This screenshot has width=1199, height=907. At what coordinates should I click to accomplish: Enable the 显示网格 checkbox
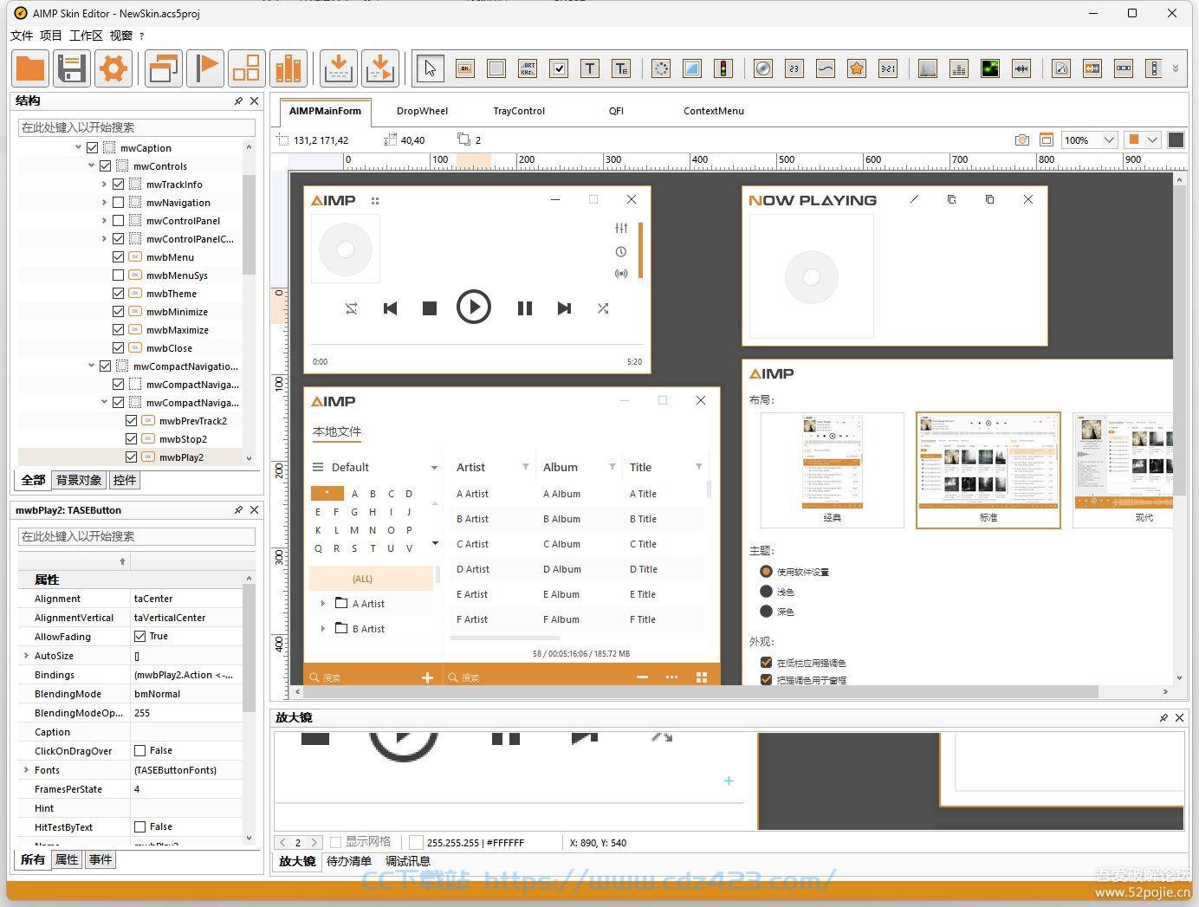[x=335, y=842]
